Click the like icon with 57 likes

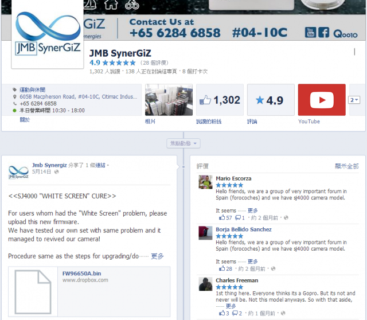pyautogui.click(x=222, y=218)
